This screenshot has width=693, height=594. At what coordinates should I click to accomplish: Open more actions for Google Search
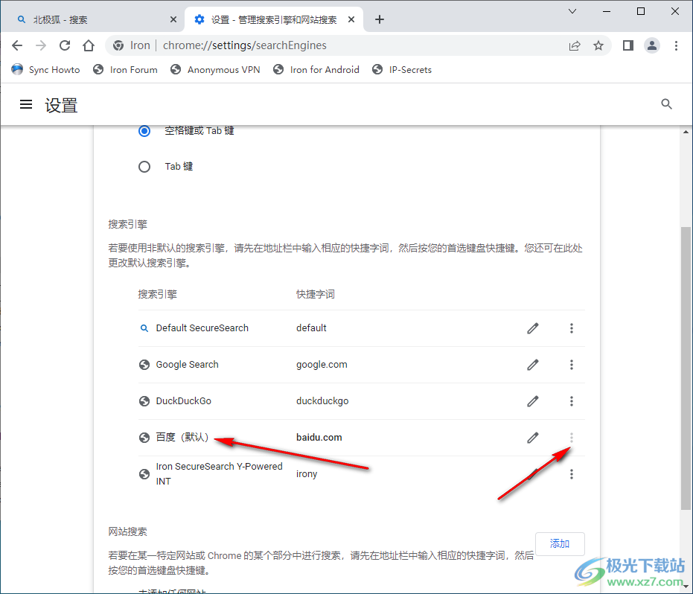(572, 365)
